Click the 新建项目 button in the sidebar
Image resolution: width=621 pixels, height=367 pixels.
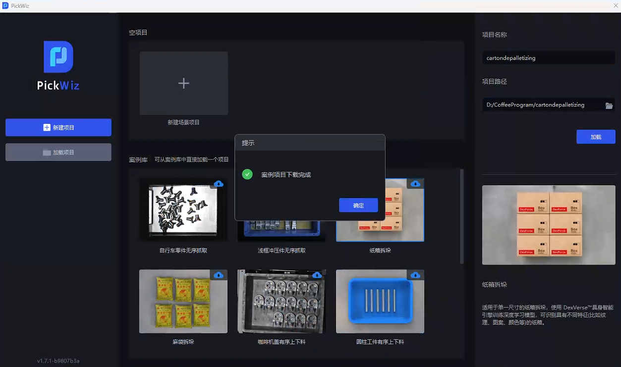pos(58,127)
